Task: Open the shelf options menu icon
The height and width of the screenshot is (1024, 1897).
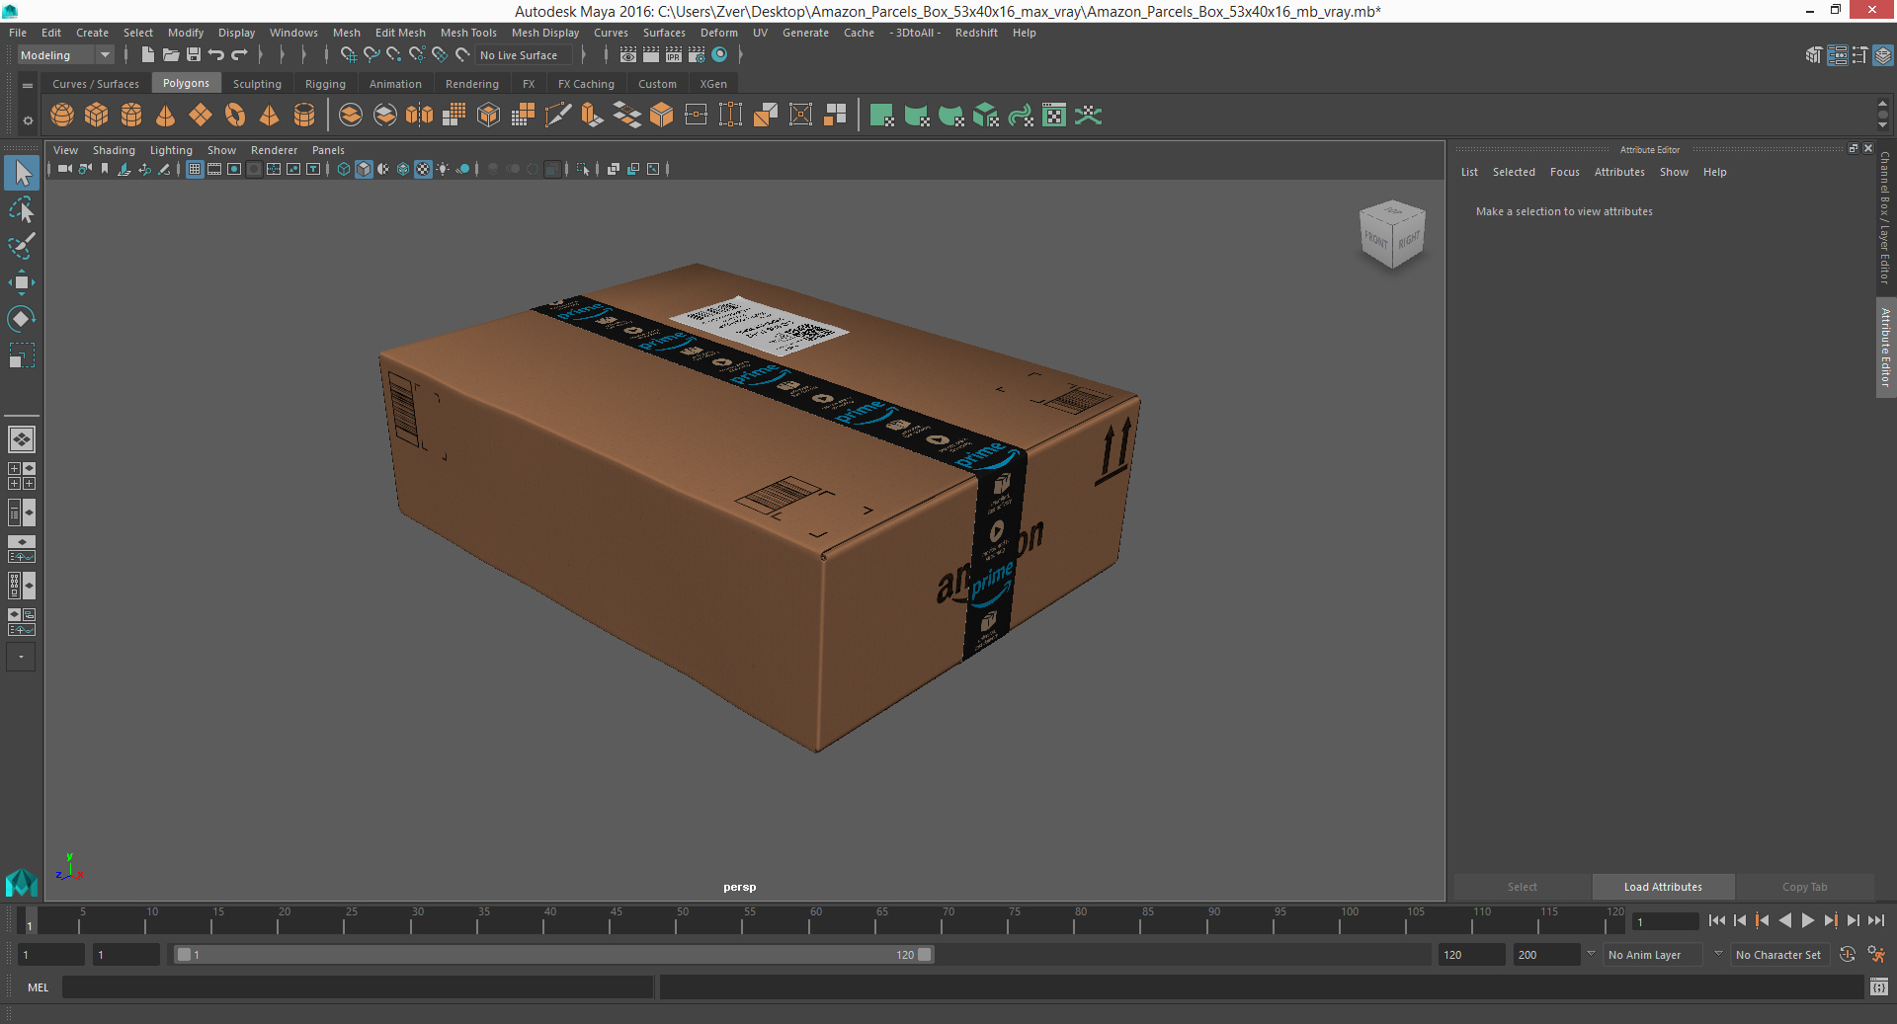Action: (28, 120)
